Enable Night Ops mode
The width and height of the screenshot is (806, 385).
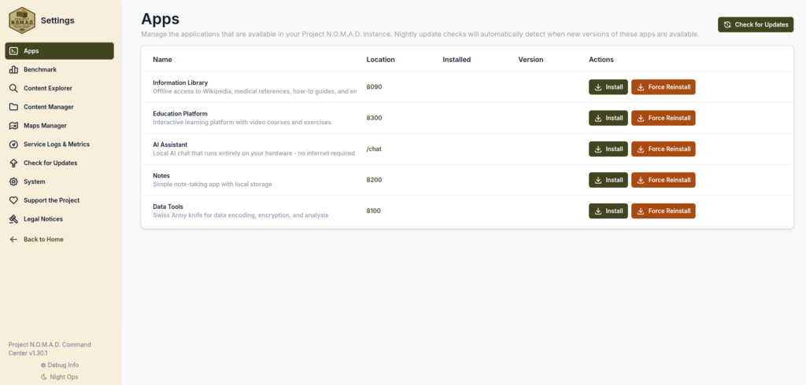[60, 377]
